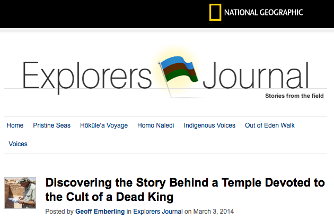Select Indigenous Voices in navigation
334x219 pixels.
(x=209, y=125)
